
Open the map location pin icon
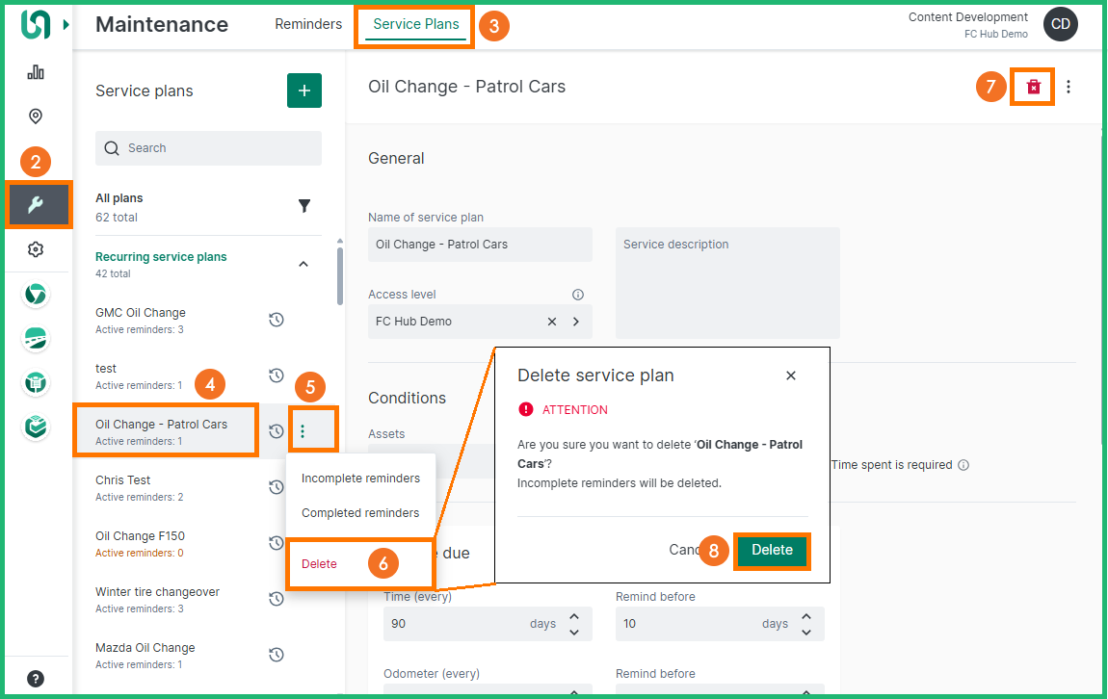click(36, 116)
